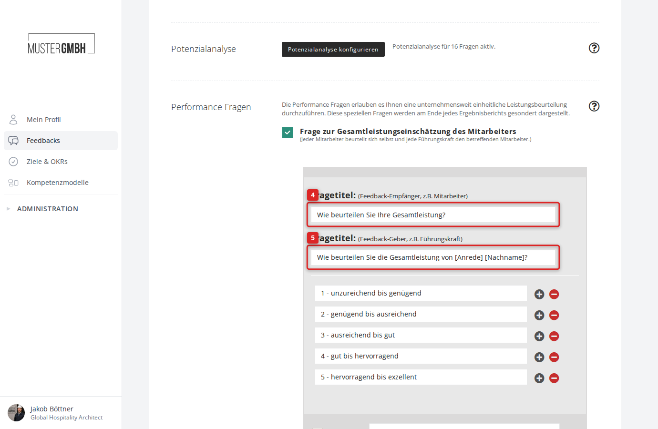Image resolution: width=658 pixels, height=429 pixels.
Task: Edit the '2 - genügend bis ausreichend' field
Action: click(x=421, y=314)
